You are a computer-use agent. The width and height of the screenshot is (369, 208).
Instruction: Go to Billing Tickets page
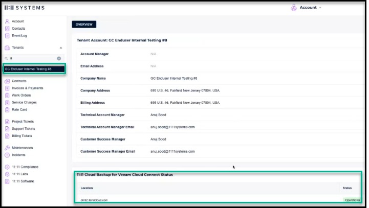[22, 136]
